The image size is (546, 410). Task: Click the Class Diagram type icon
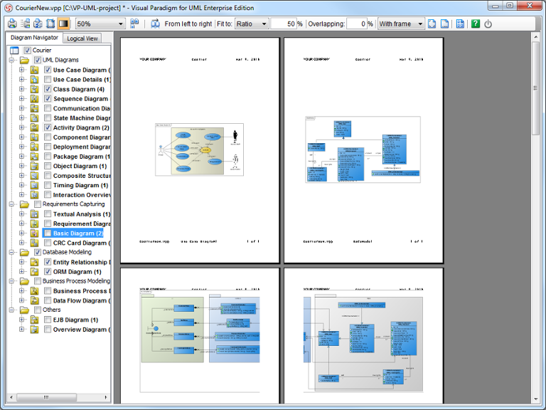click(34, 89)
